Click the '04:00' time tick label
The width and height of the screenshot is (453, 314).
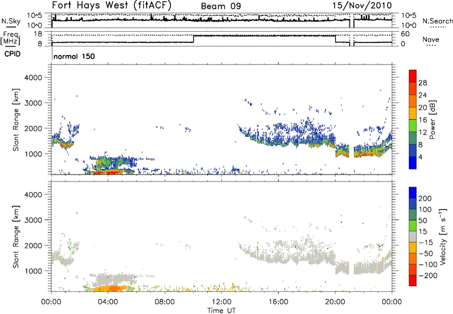tap(108, 302)
